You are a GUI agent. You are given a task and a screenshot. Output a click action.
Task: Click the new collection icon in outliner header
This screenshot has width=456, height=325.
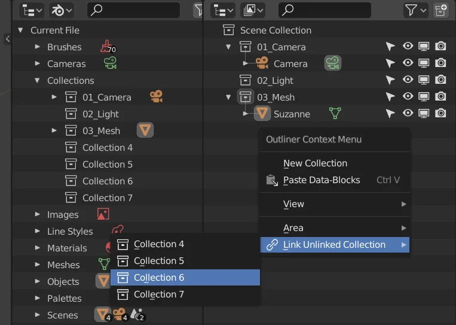[x=441, y=10]
